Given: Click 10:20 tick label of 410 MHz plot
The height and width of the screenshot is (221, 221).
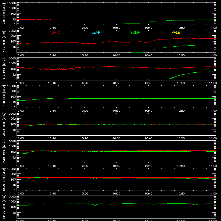Looking at the screenshot, I should pos(84,56).
